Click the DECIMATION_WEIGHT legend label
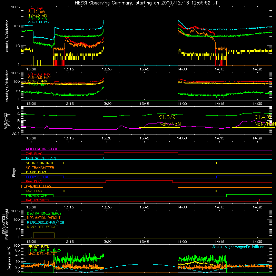This screenshot has width=276, height=276. 44,218
